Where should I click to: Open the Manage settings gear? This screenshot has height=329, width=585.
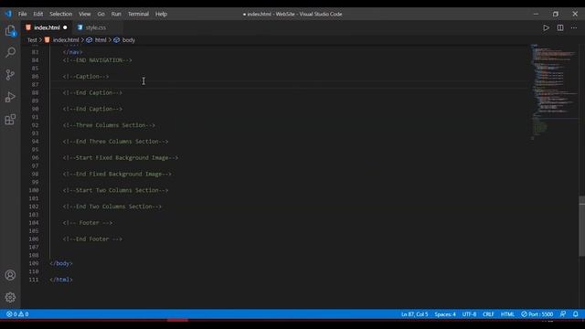point(10,297)
